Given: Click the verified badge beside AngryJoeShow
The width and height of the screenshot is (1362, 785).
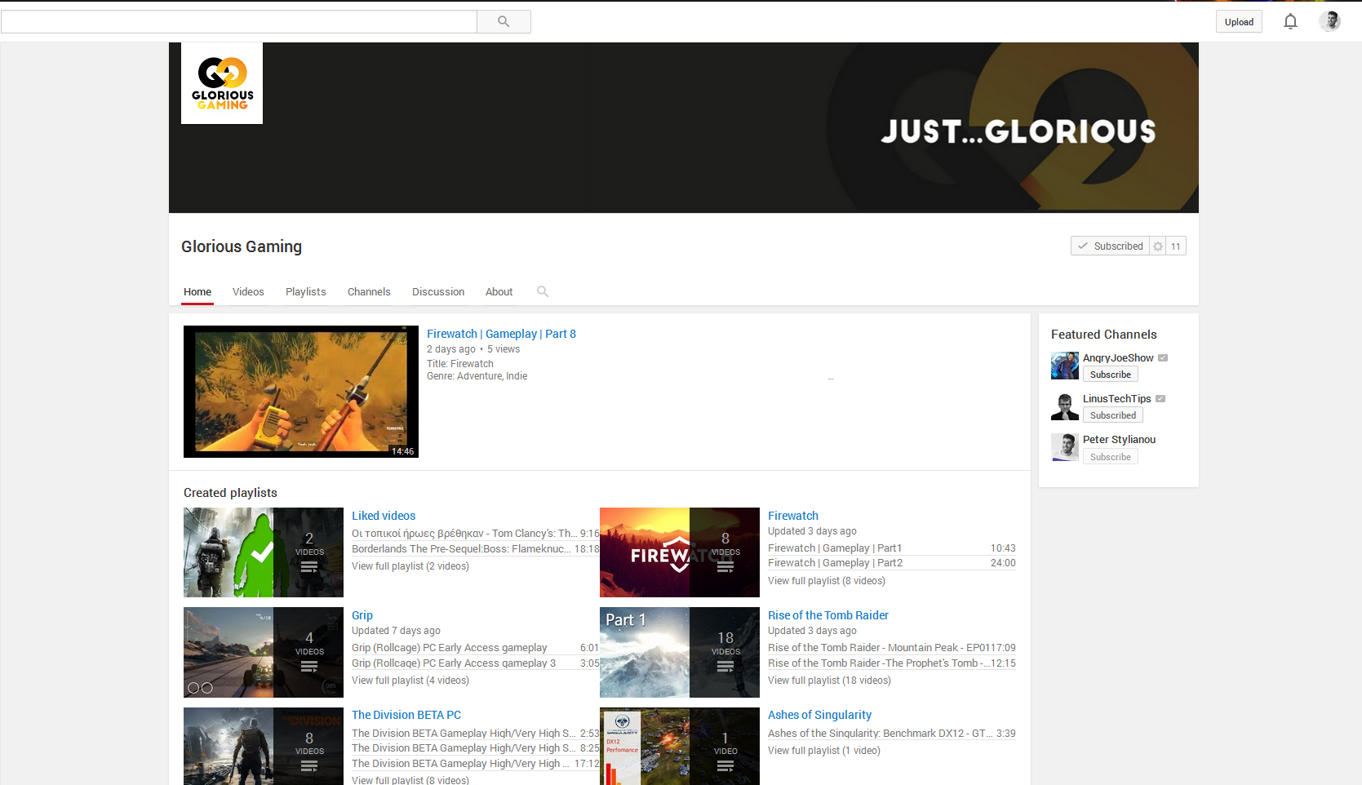Looking at the screenshot, I should tap(1163, 357).
